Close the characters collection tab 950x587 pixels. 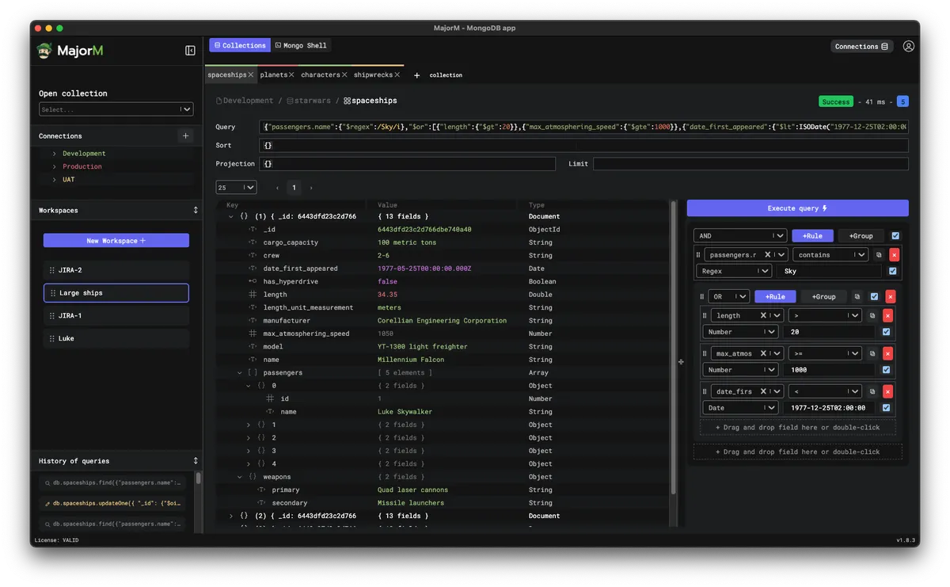pyautogui.click(x=345, y=74)
